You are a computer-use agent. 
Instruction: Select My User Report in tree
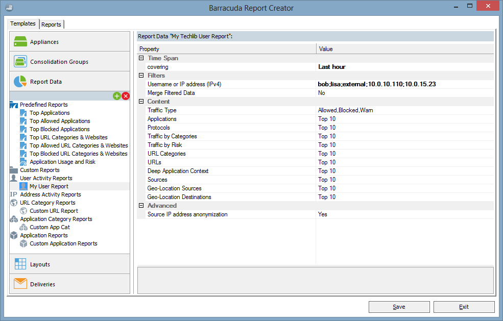pyautogui.click(x=49, y=186)
